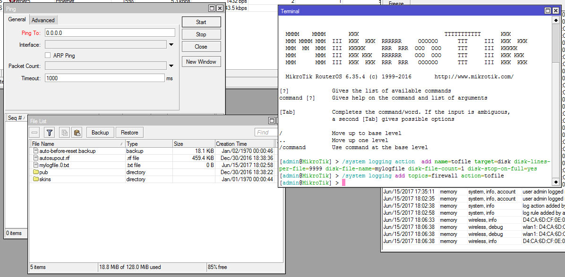This screenshot has height=277, width=565.
Task: Enable the ARP Ping checkbox
Action: [48, 56]
